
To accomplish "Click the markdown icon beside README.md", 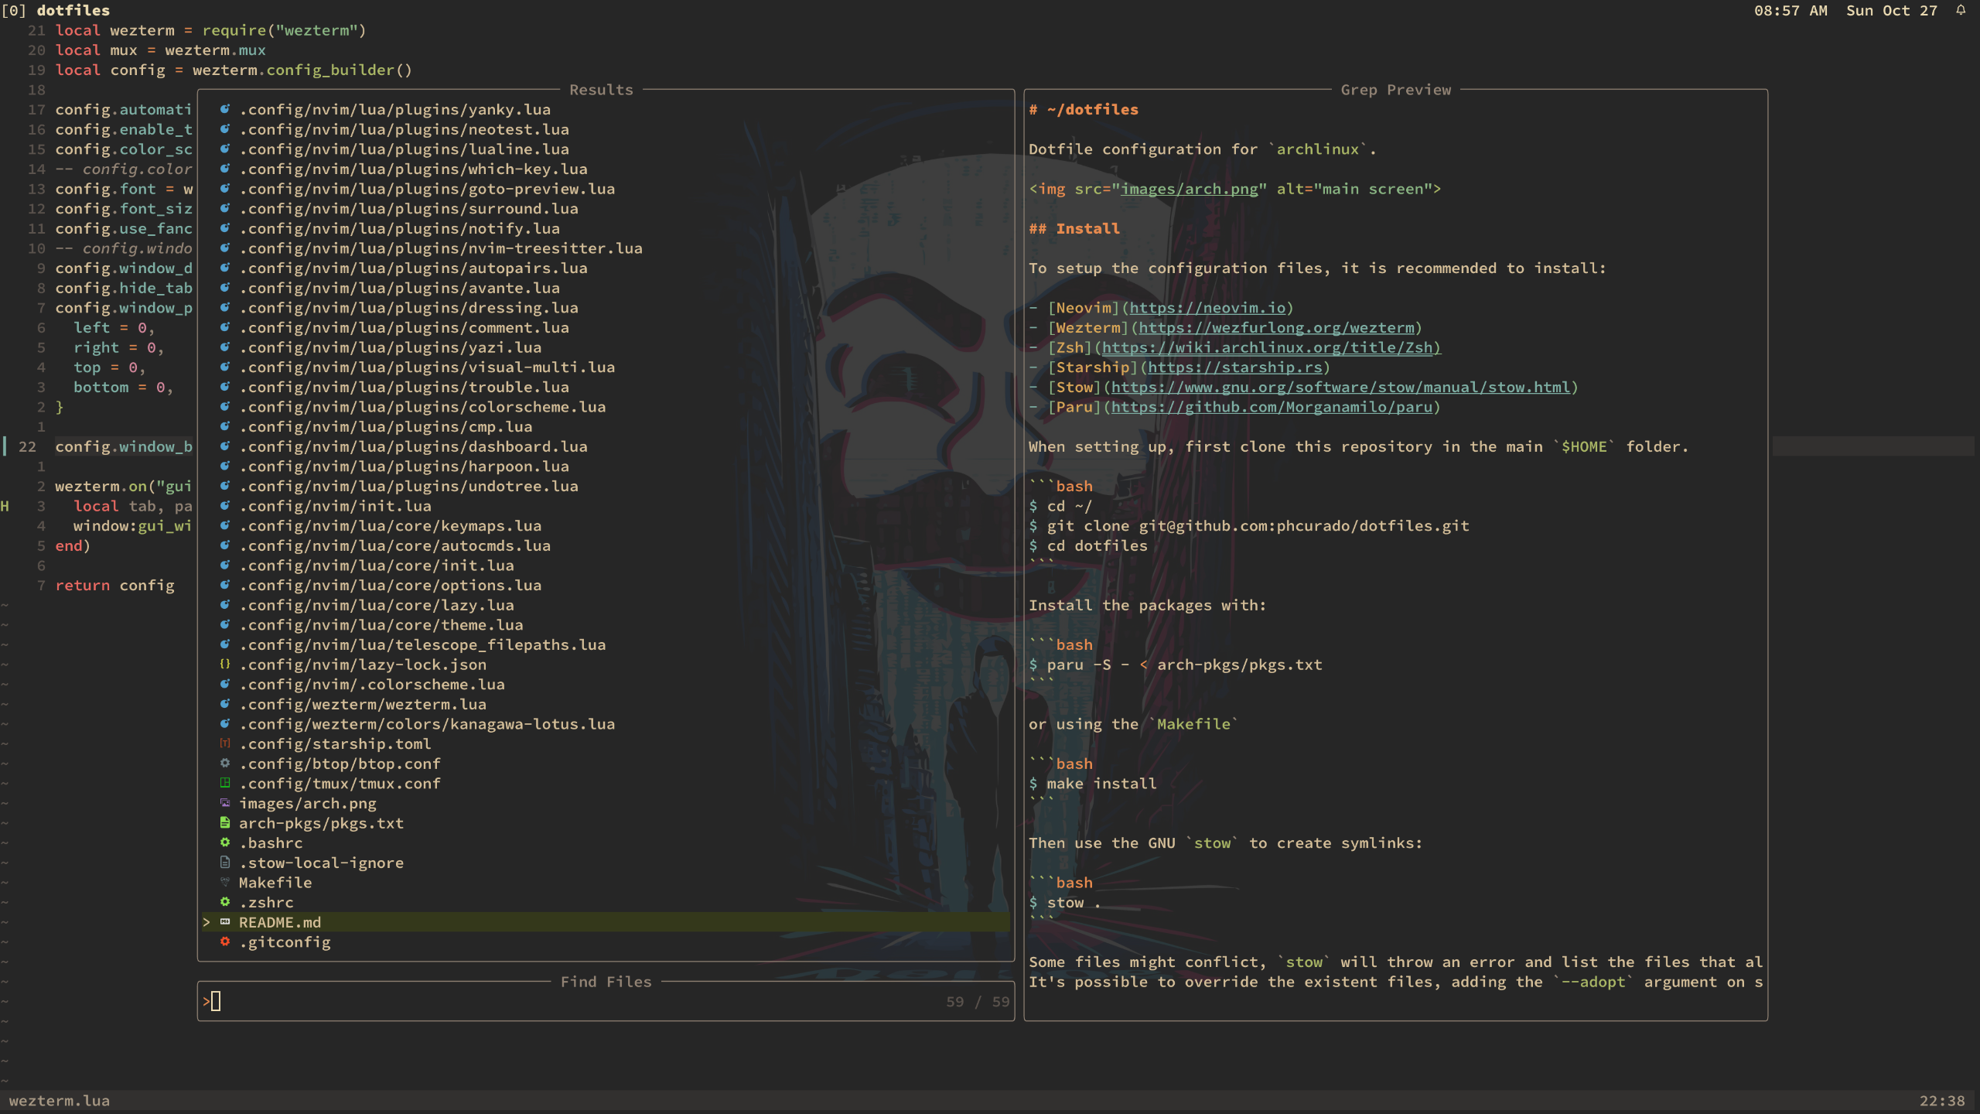I will (x=224, y=922).
